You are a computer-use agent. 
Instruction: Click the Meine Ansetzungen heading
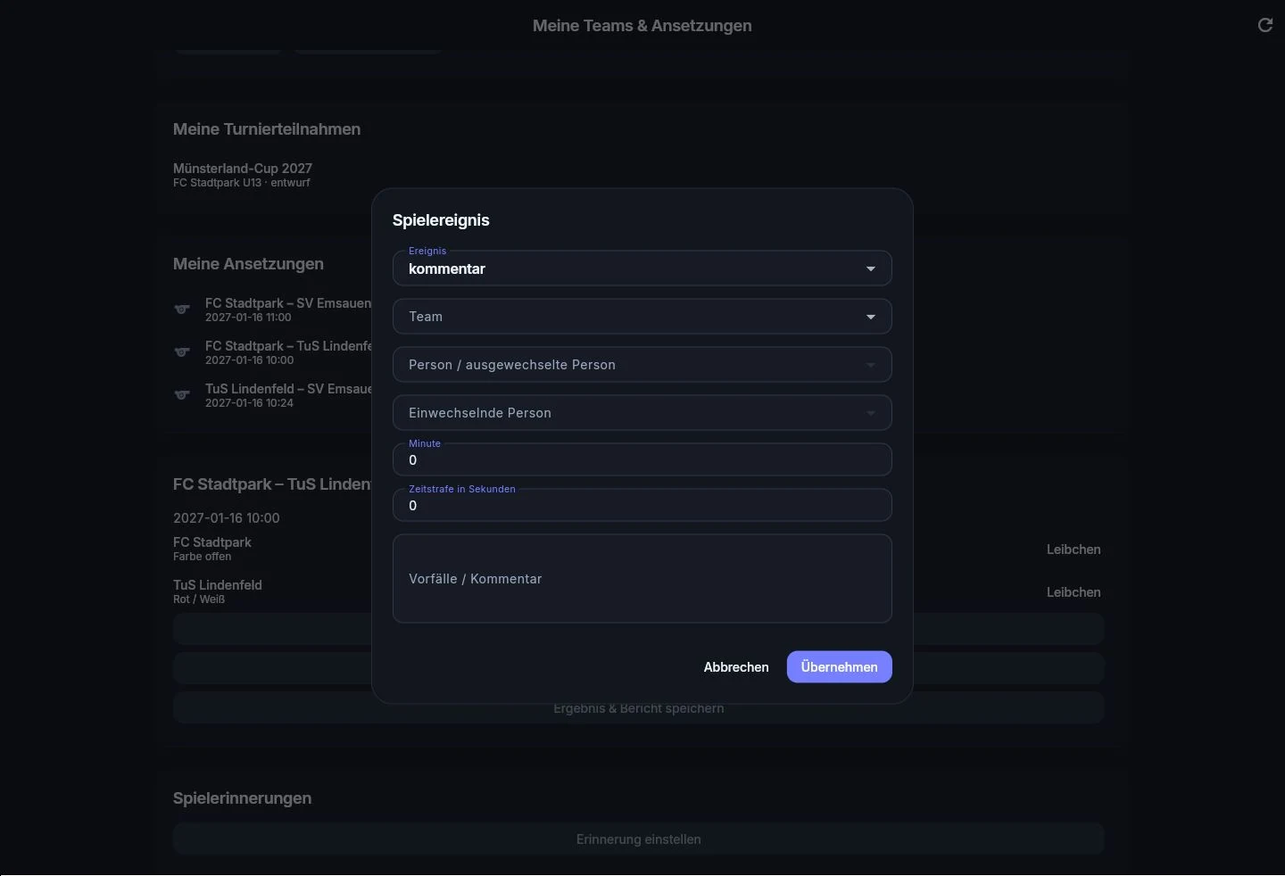pos(248,264)
